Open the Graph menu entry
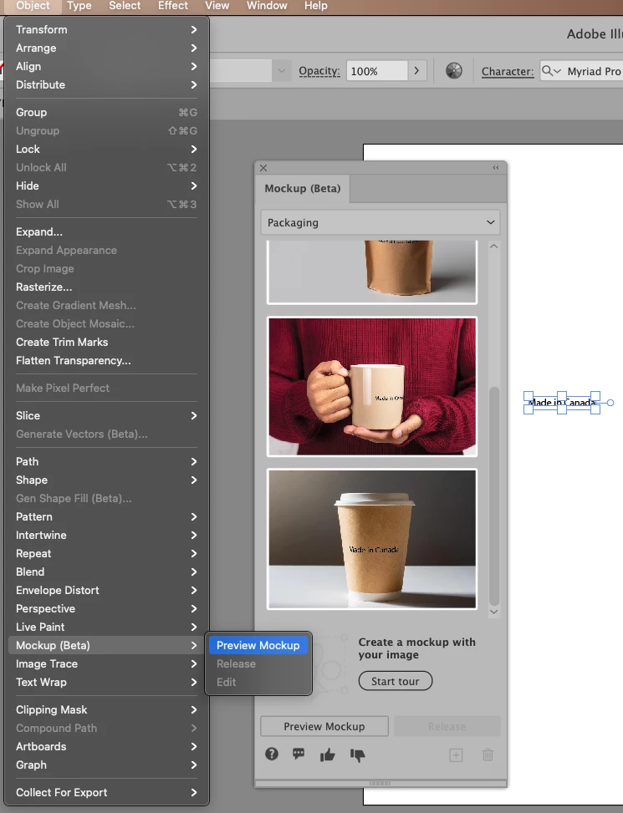This screenshot has height=813, width=623. [106, 765]
